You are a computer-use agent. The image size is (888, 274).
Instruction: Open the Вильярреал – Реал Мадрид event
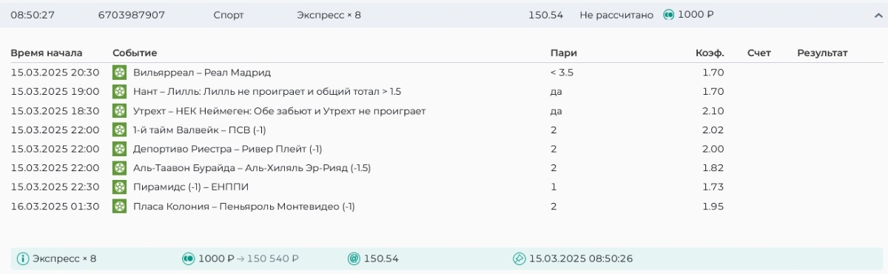coord(202,73)
